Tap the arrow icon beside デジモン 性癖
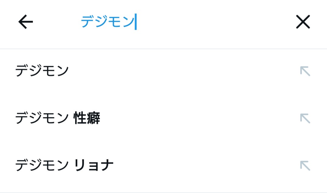This screenshot has width=327, height=193. (x=305, y=118)
